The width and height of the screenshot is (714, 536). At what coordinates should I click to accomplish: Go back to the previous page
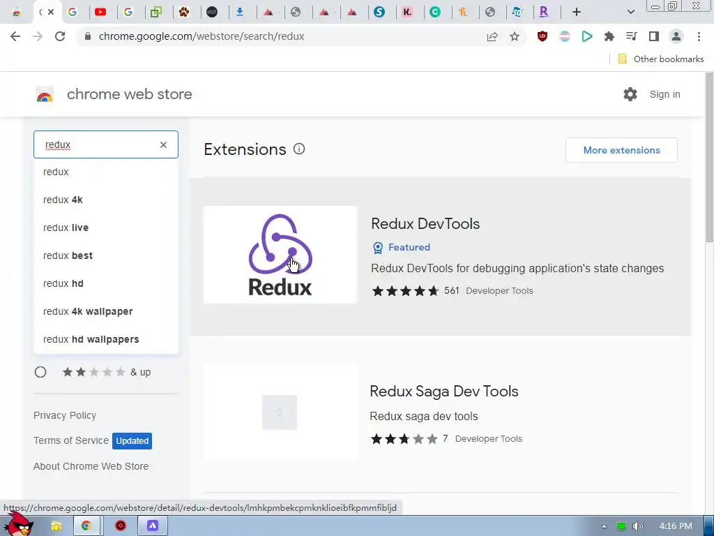[x=15, y=36]
